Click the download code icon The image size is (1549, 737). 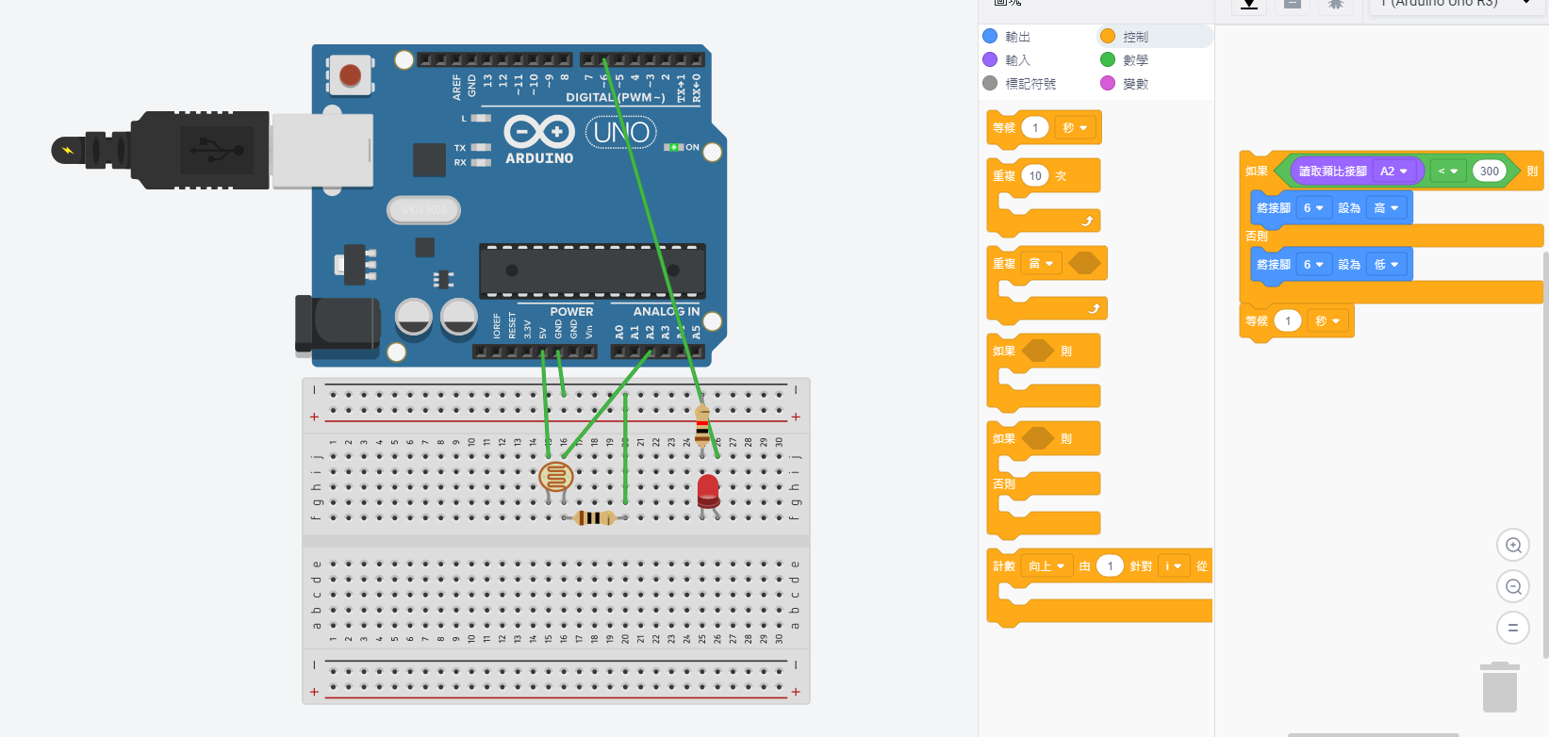click(x=1248, y=5)
